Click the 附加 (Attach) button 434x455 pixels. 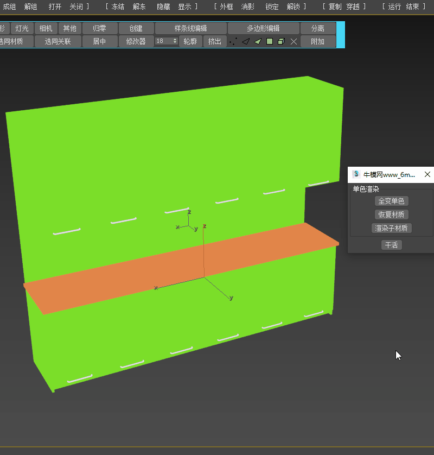[318, 41]
